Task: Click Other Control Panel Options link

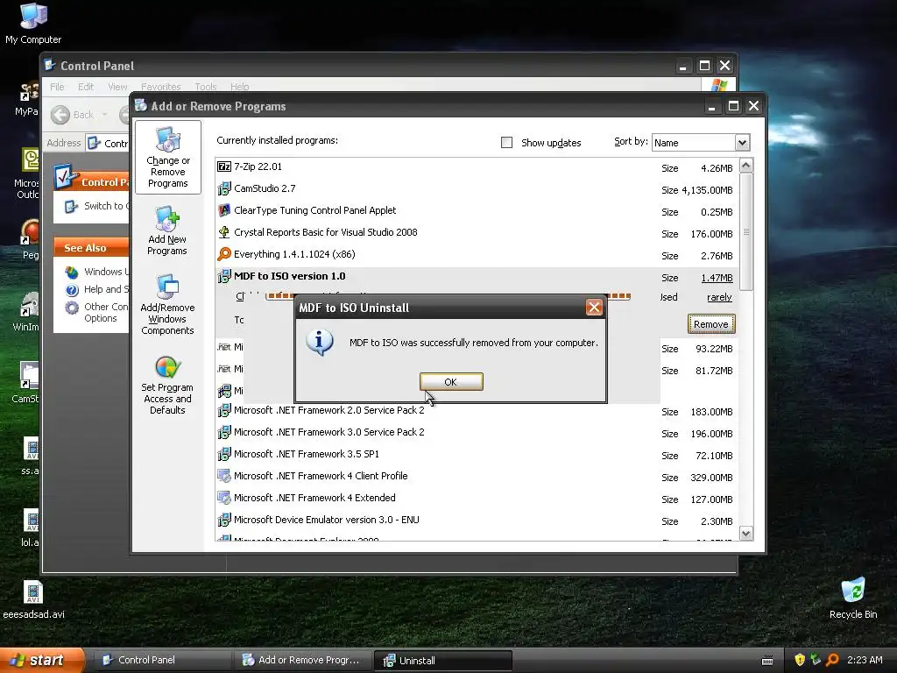Action: coord(106,313)
